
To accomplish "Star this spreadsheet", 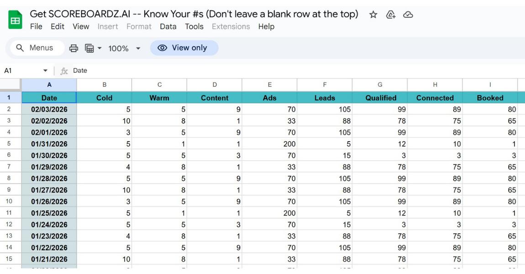I will [x=373, y=15].
